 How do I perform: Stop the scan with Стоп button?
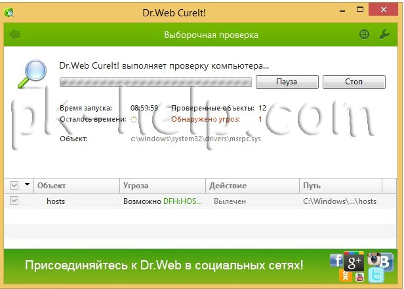coord(354,82)
